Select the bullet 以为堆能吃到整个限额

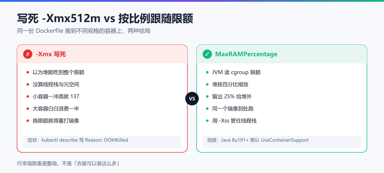tap(59, 72)
